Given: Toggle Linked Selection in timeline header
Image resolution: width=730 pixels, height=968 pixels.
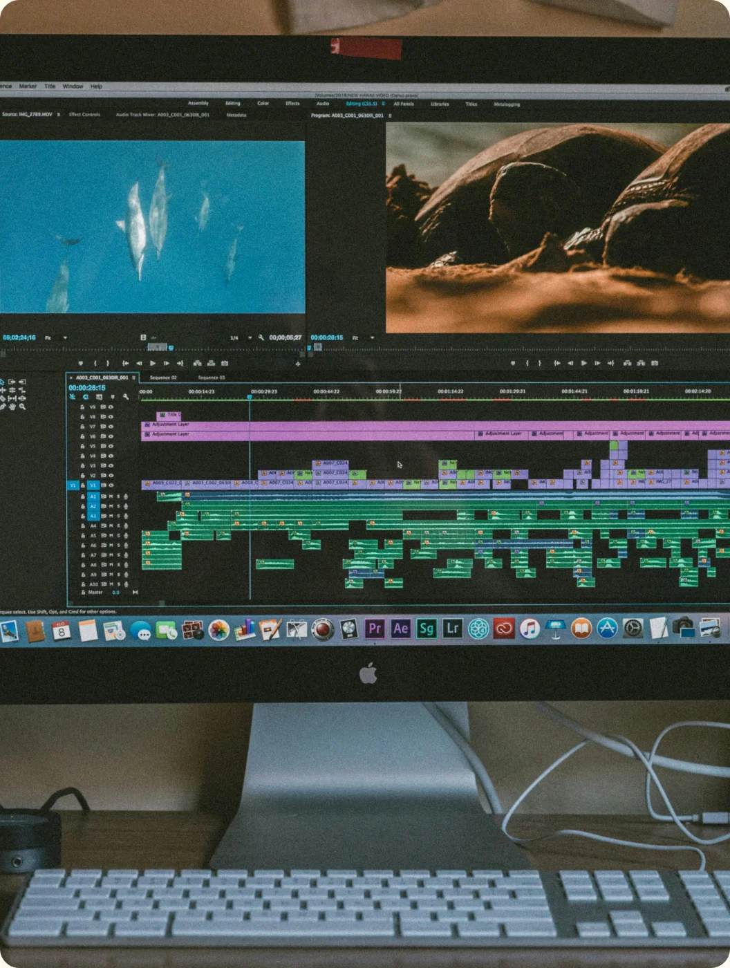Looking at the screenshot, I should (99, 397).
